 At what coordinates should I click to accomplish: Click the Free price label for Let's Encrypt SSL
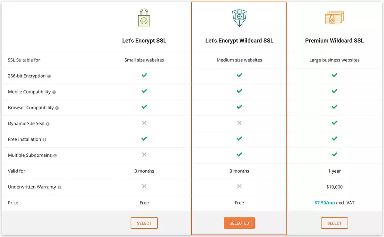[x=144, y=203]
